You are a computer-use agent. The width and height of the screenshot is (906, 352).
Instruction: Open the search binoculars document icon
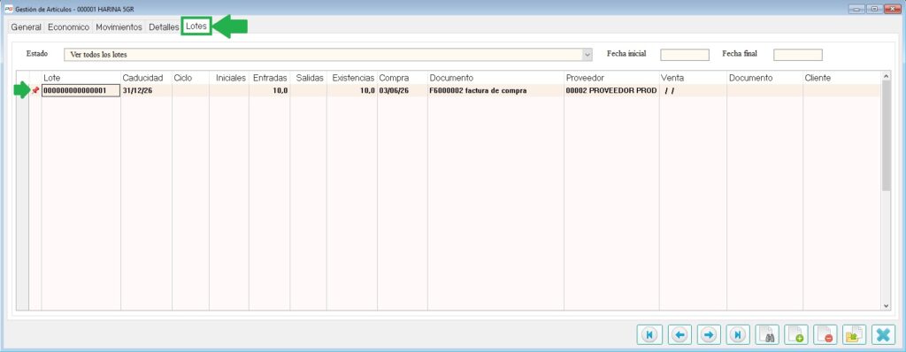click(x=767, y=334)
